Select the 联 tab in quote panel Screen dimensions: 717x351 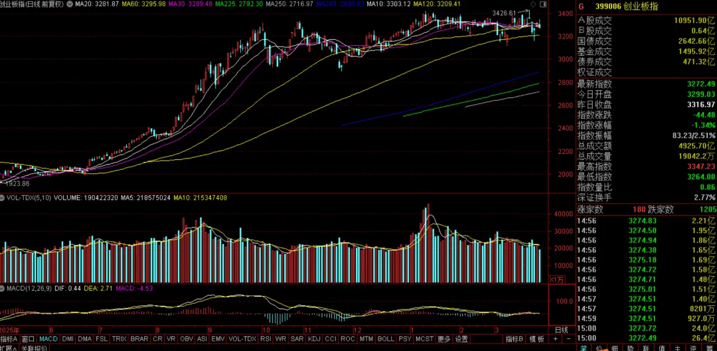pyautogui.click(x=646, y=348)
